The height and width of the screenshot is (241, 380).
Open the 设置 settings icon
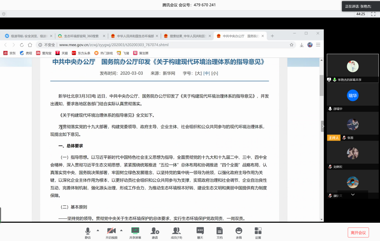258,231
